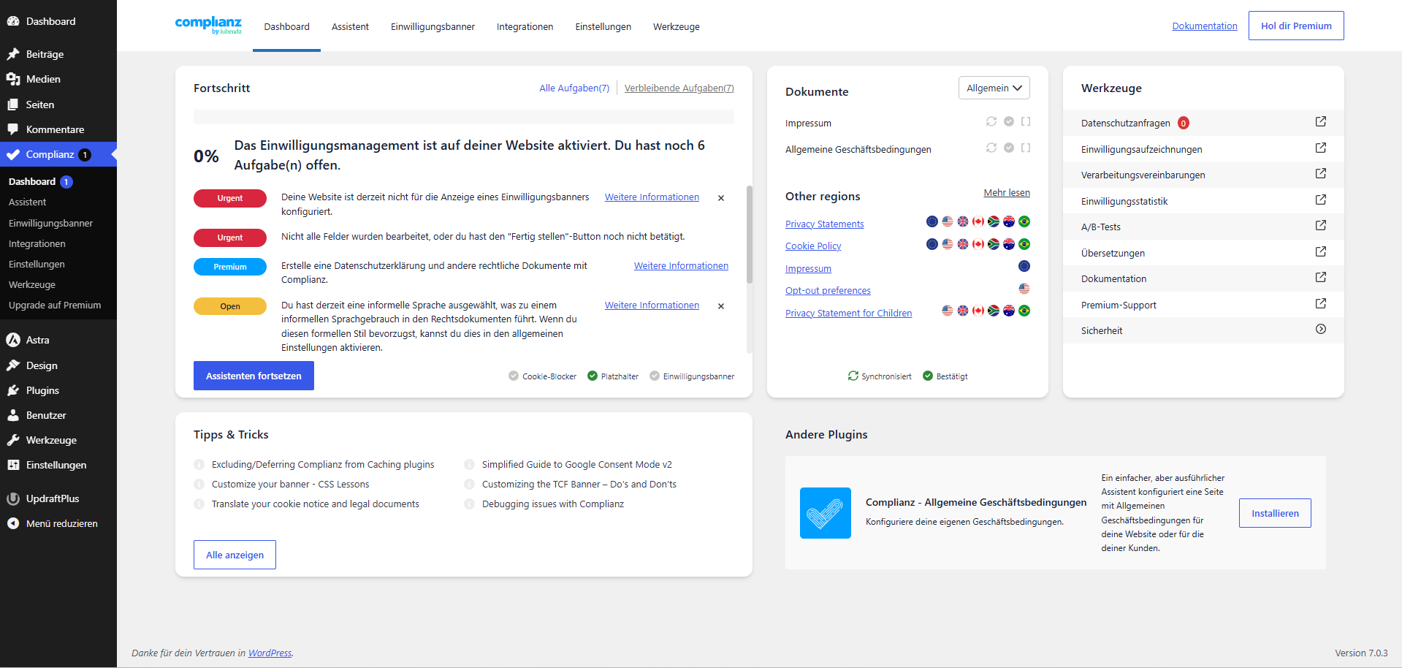Open Privacy Statement for Children link
The image size is (1402, 668).
click(848, 314)
